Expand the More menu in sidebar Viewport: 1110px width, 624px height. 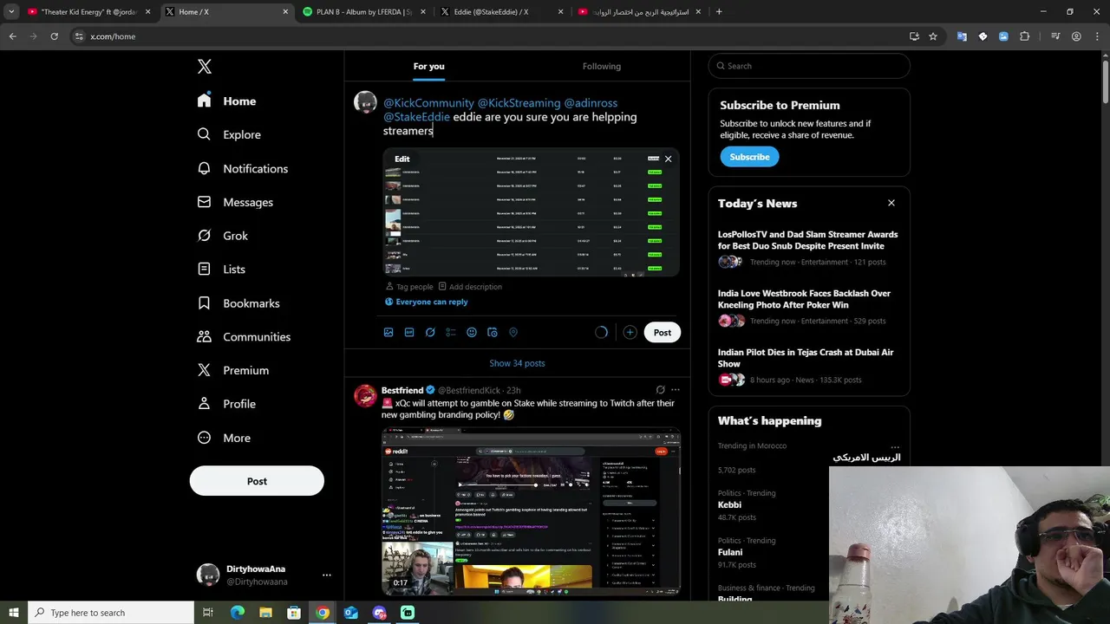click(224, 438)
